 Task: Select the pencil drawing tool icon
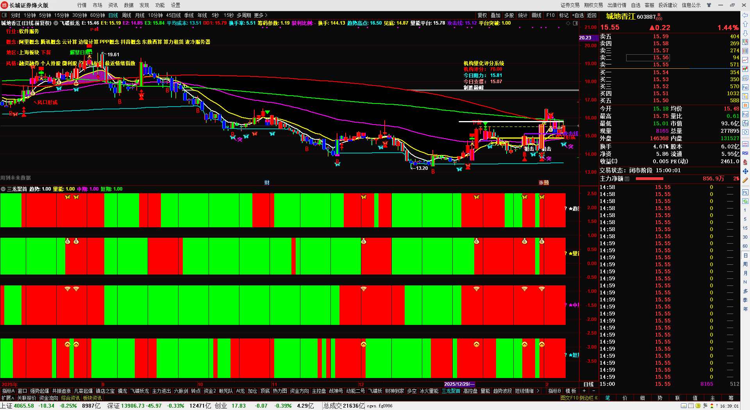tap(745, 180)
